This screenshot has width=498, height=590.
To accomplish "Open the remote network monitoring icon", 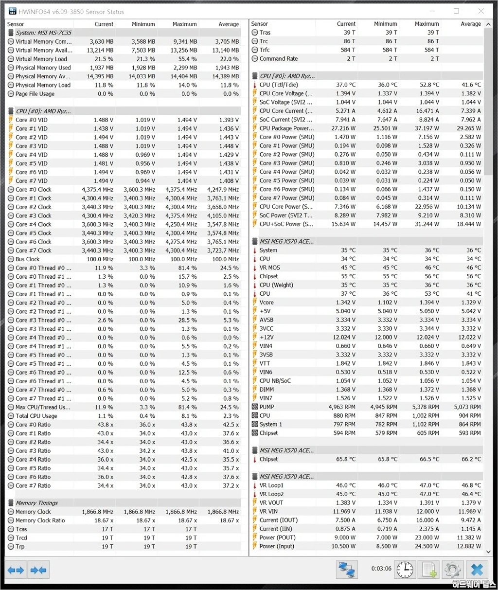I will (x=348, y=569).
